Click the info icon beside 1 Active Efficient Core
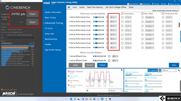 click(x=109, y=56)
